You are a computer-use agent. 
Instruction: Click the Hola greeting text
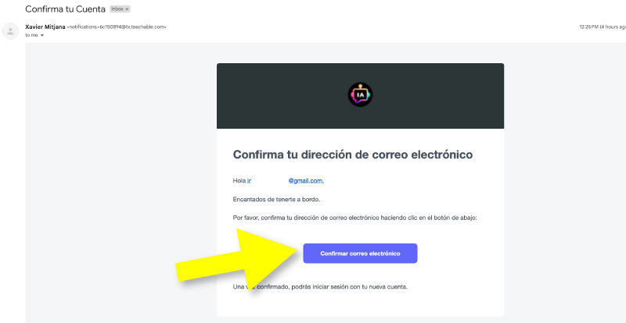point(239,181)
